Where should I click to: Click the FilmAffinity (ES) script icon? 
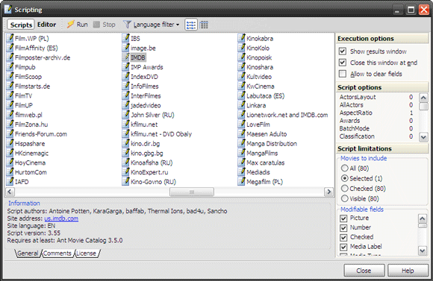pyautogui.click(x=10, y=48)
